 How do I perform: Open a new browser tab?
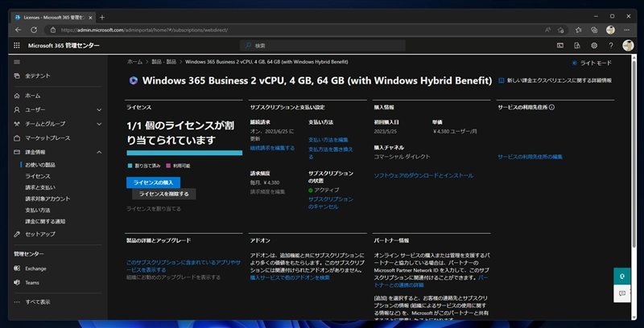pyautogui.click(x=102, y=17)
